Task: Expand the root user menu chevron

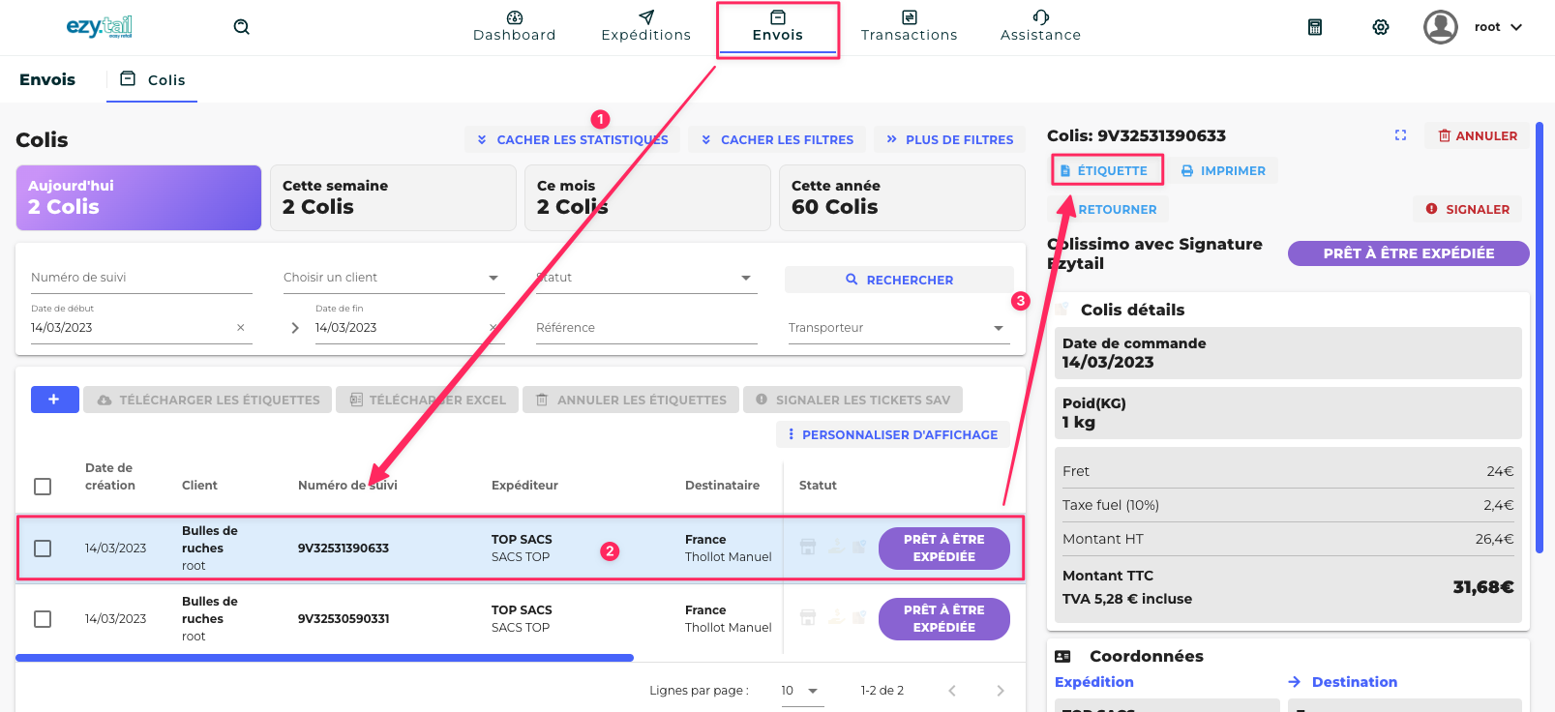Action: click(1516, 27)
